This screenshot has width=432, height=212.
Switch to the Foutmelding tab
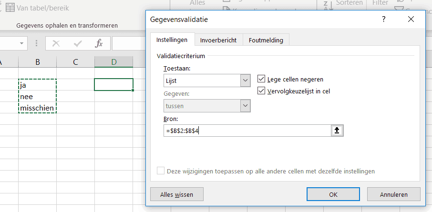tap(266, 40)
